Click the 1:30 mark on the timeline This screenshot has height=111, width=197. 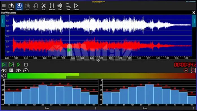pyautogui.click(x=177, y=58)
